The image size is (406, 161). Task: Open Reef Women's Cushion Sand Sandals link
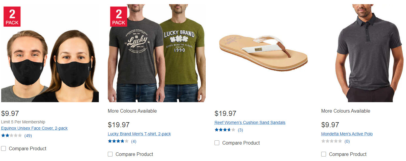(250, 122)
